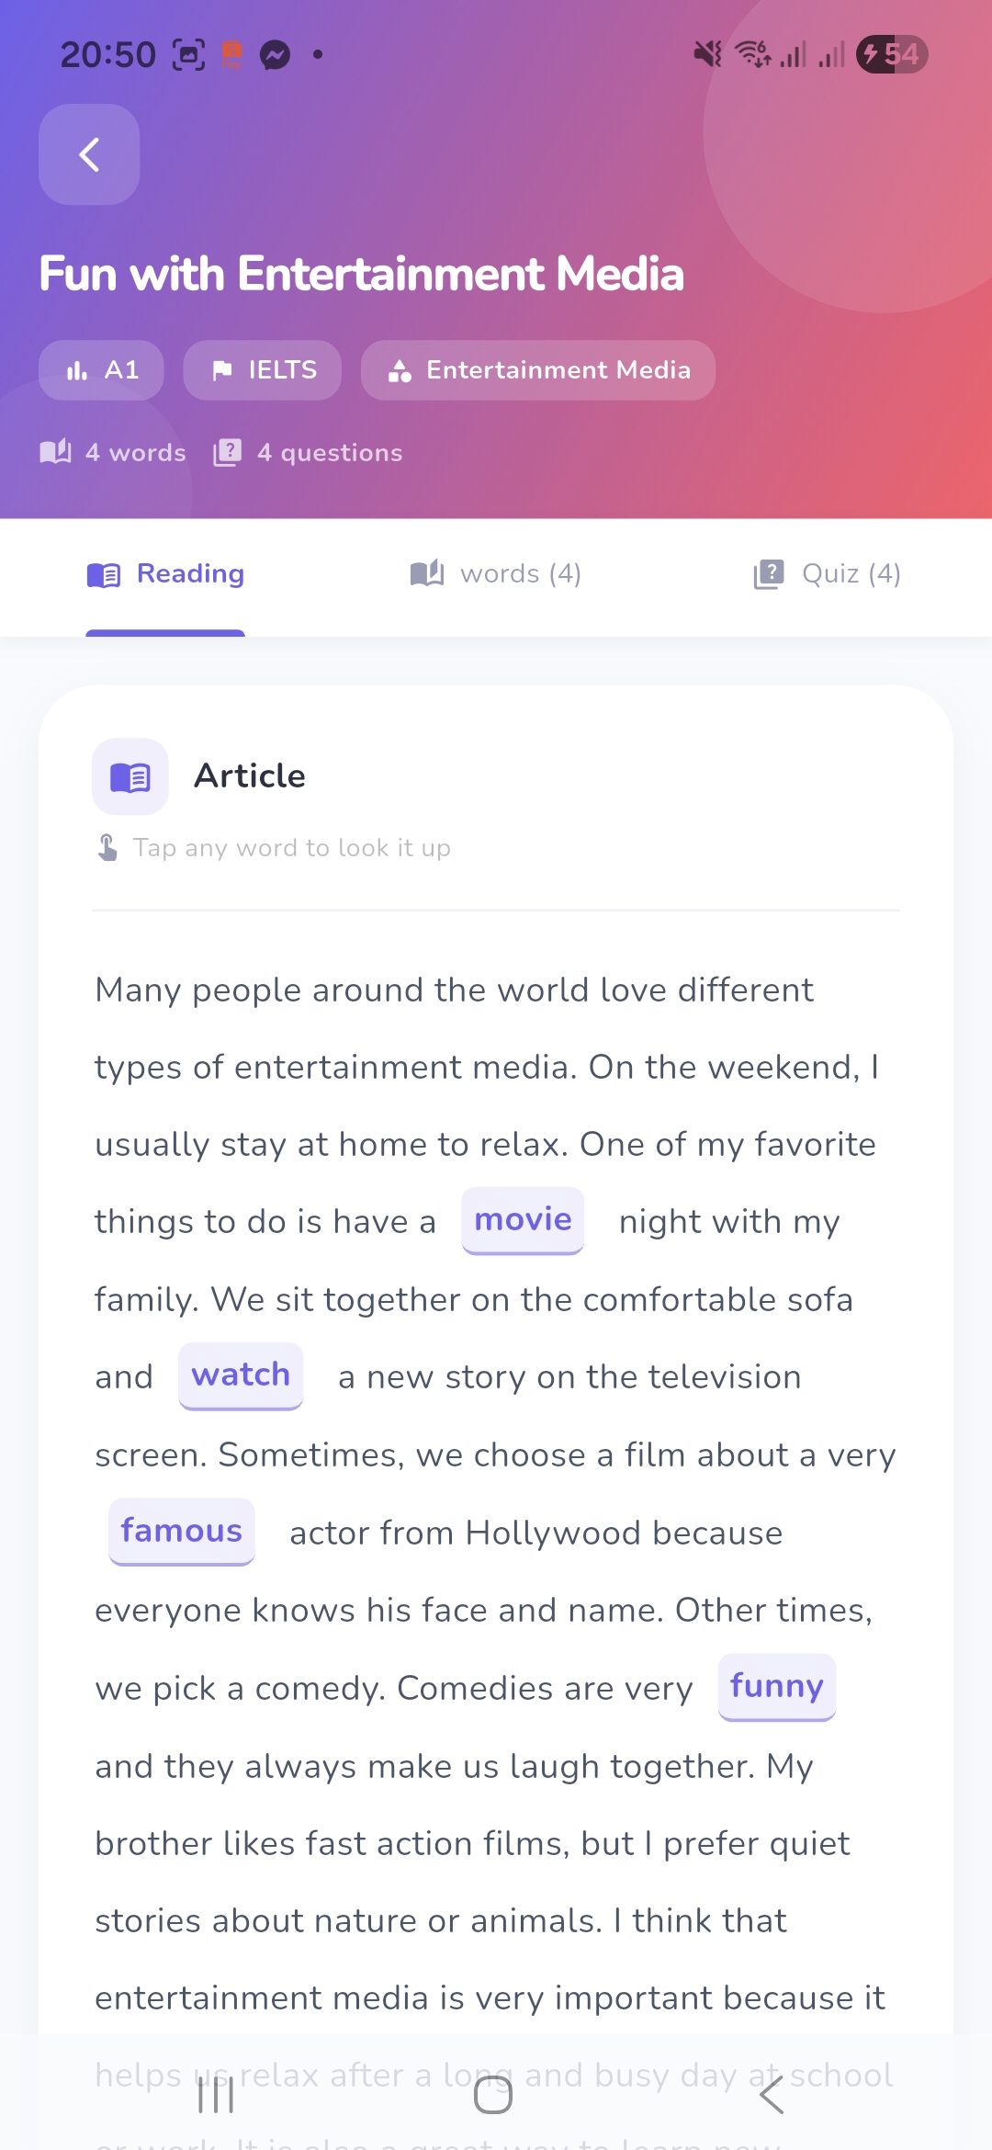Look up the highlighted word funny
The image size is (992, 2150).
[777, 1687]
